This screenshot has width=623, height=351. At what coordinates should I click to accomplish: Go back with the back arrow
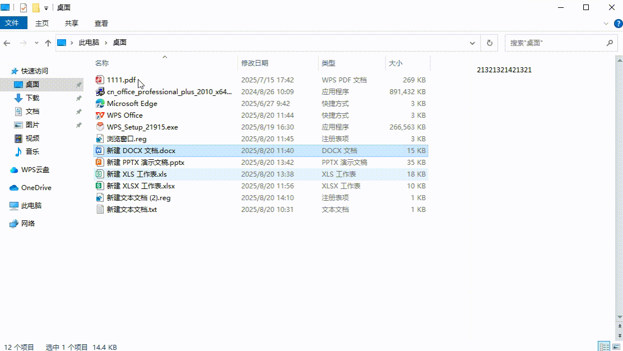(7, 43)
